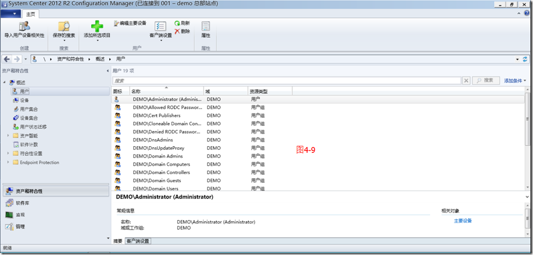Click the Search (搜索) button

coord(486,80)
